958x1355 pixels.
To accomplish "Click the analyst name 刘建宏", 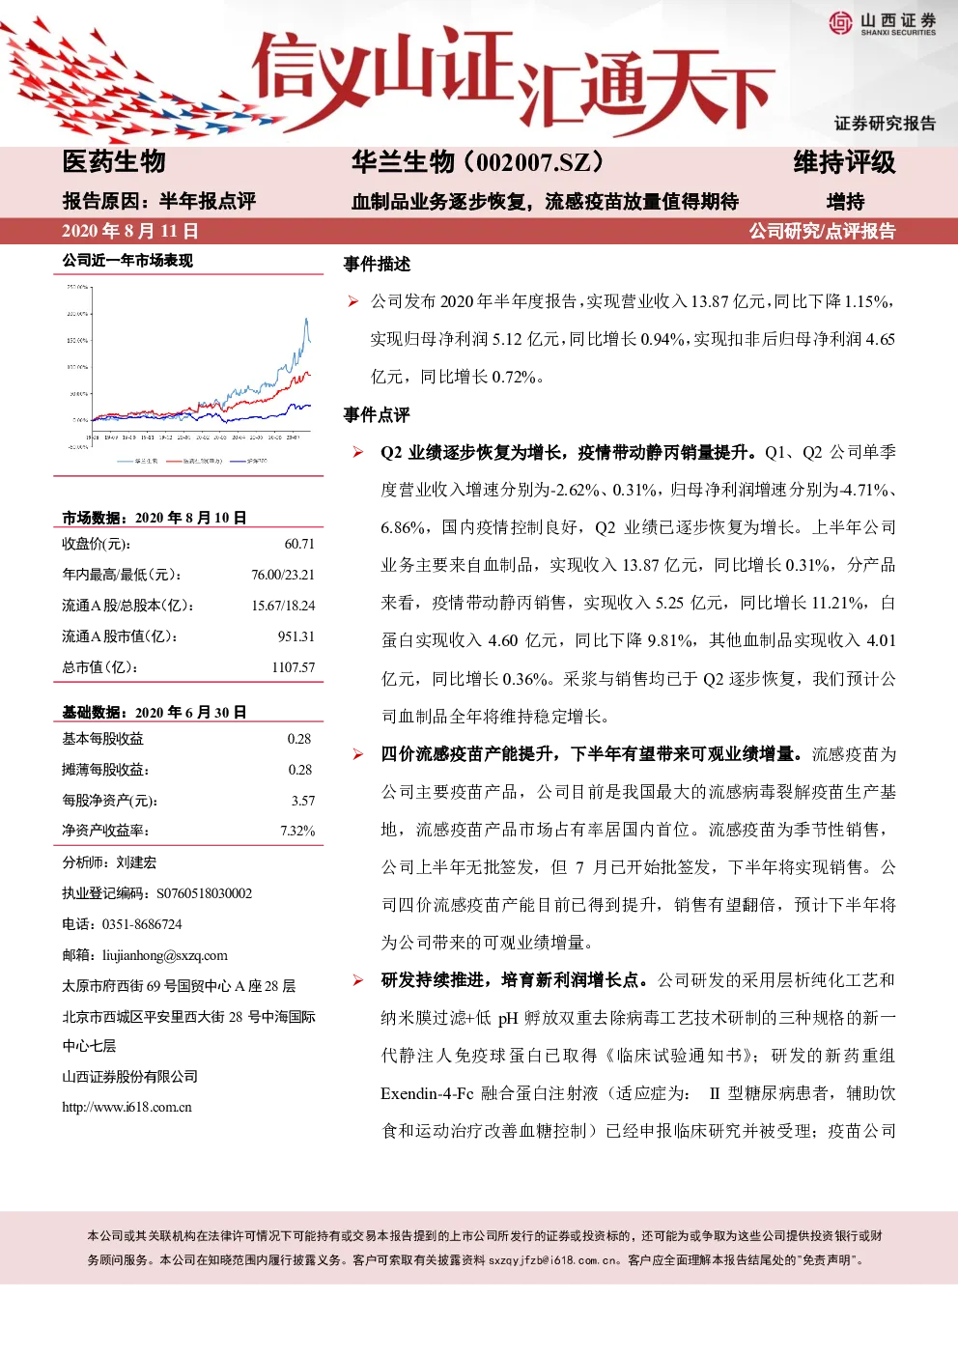I will 136,862.
